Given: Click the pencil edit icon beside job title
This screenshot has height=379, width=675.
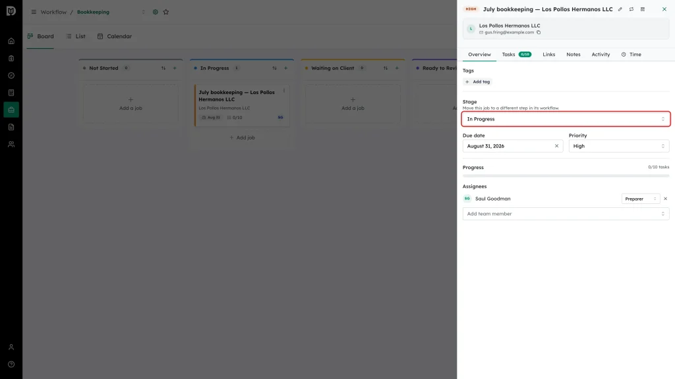Looking at the screenshot, I should pos(620,9).
